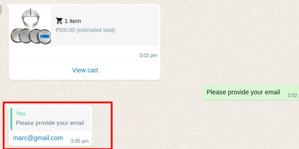Viewport: 299px width, 149px height.
Task: Click the strainer sieve discs in product photo
Action: pos(31,36)
